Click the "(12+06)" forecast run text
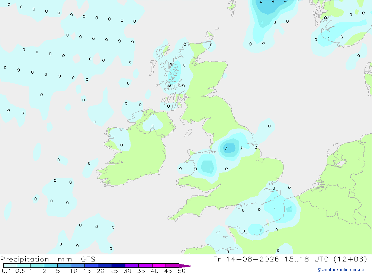Image resolution: width=372 pixels, height=273 pixels. 350,259
